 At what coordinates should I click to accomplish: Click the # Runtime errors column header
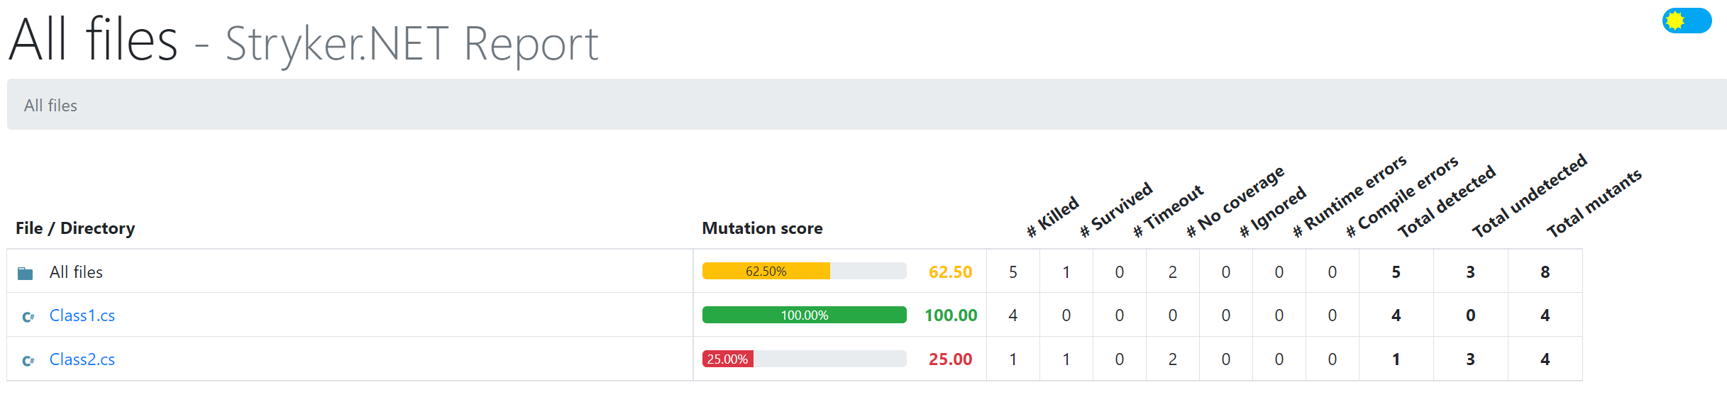(x=1350, y=196)
